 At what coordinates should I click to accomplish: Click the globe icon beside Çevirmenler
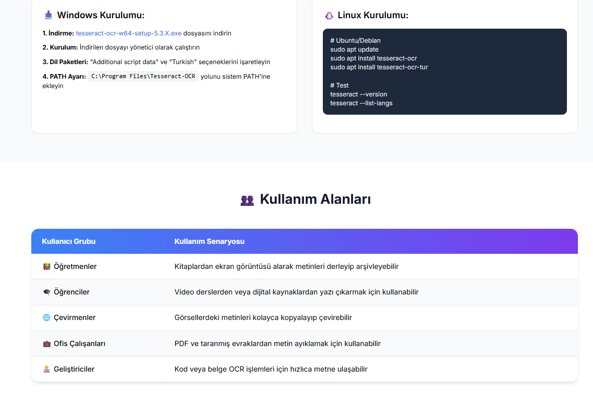46,318
